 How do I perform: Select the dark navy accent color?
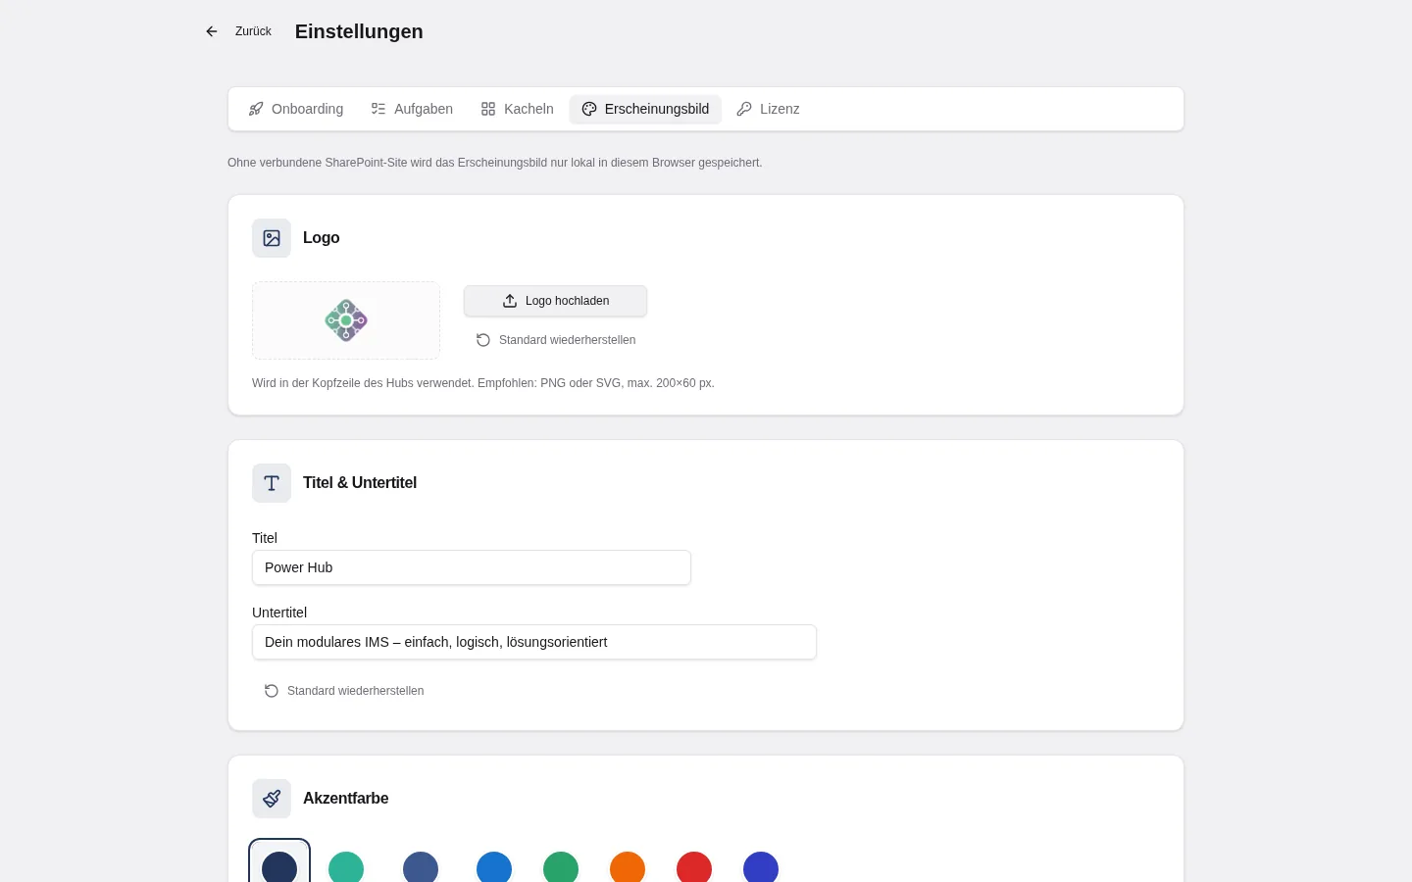click(279, 867)
